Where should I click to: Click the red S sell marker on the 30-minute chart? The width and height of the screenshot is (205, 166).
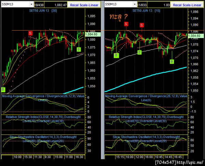[x=30, y=33]
